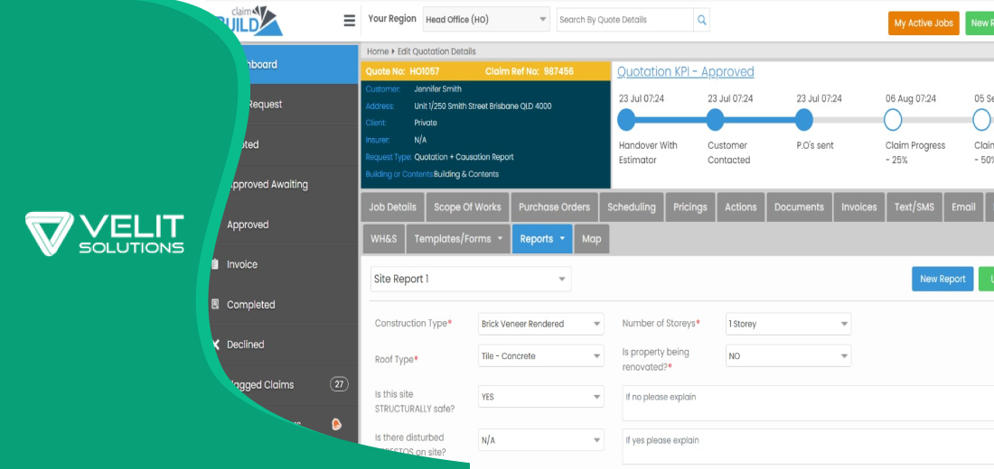Viewport: 994px width, 469px height.
Task: Click the Invoice sidebar icon
Action: [x=215, y=264]
